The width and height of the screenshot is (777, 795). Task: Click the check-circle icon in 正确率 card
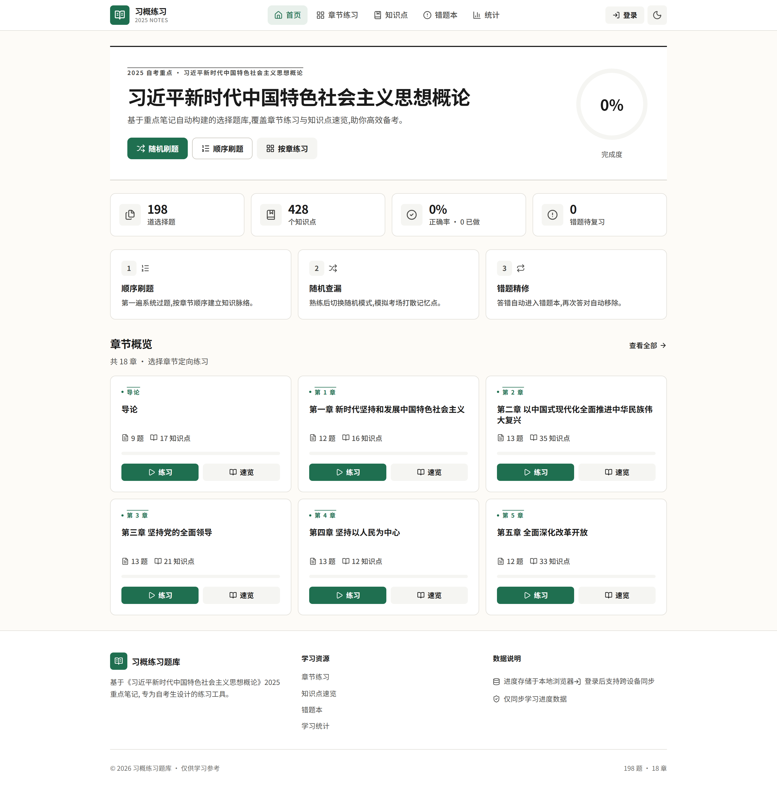point(411,215)
